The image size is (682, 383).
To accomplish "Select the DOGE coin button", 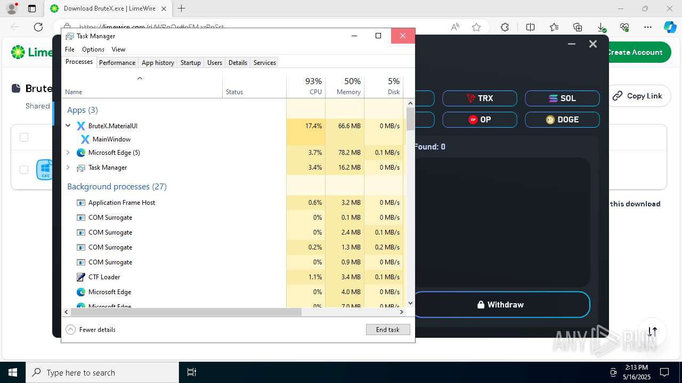I will (562, 120).
